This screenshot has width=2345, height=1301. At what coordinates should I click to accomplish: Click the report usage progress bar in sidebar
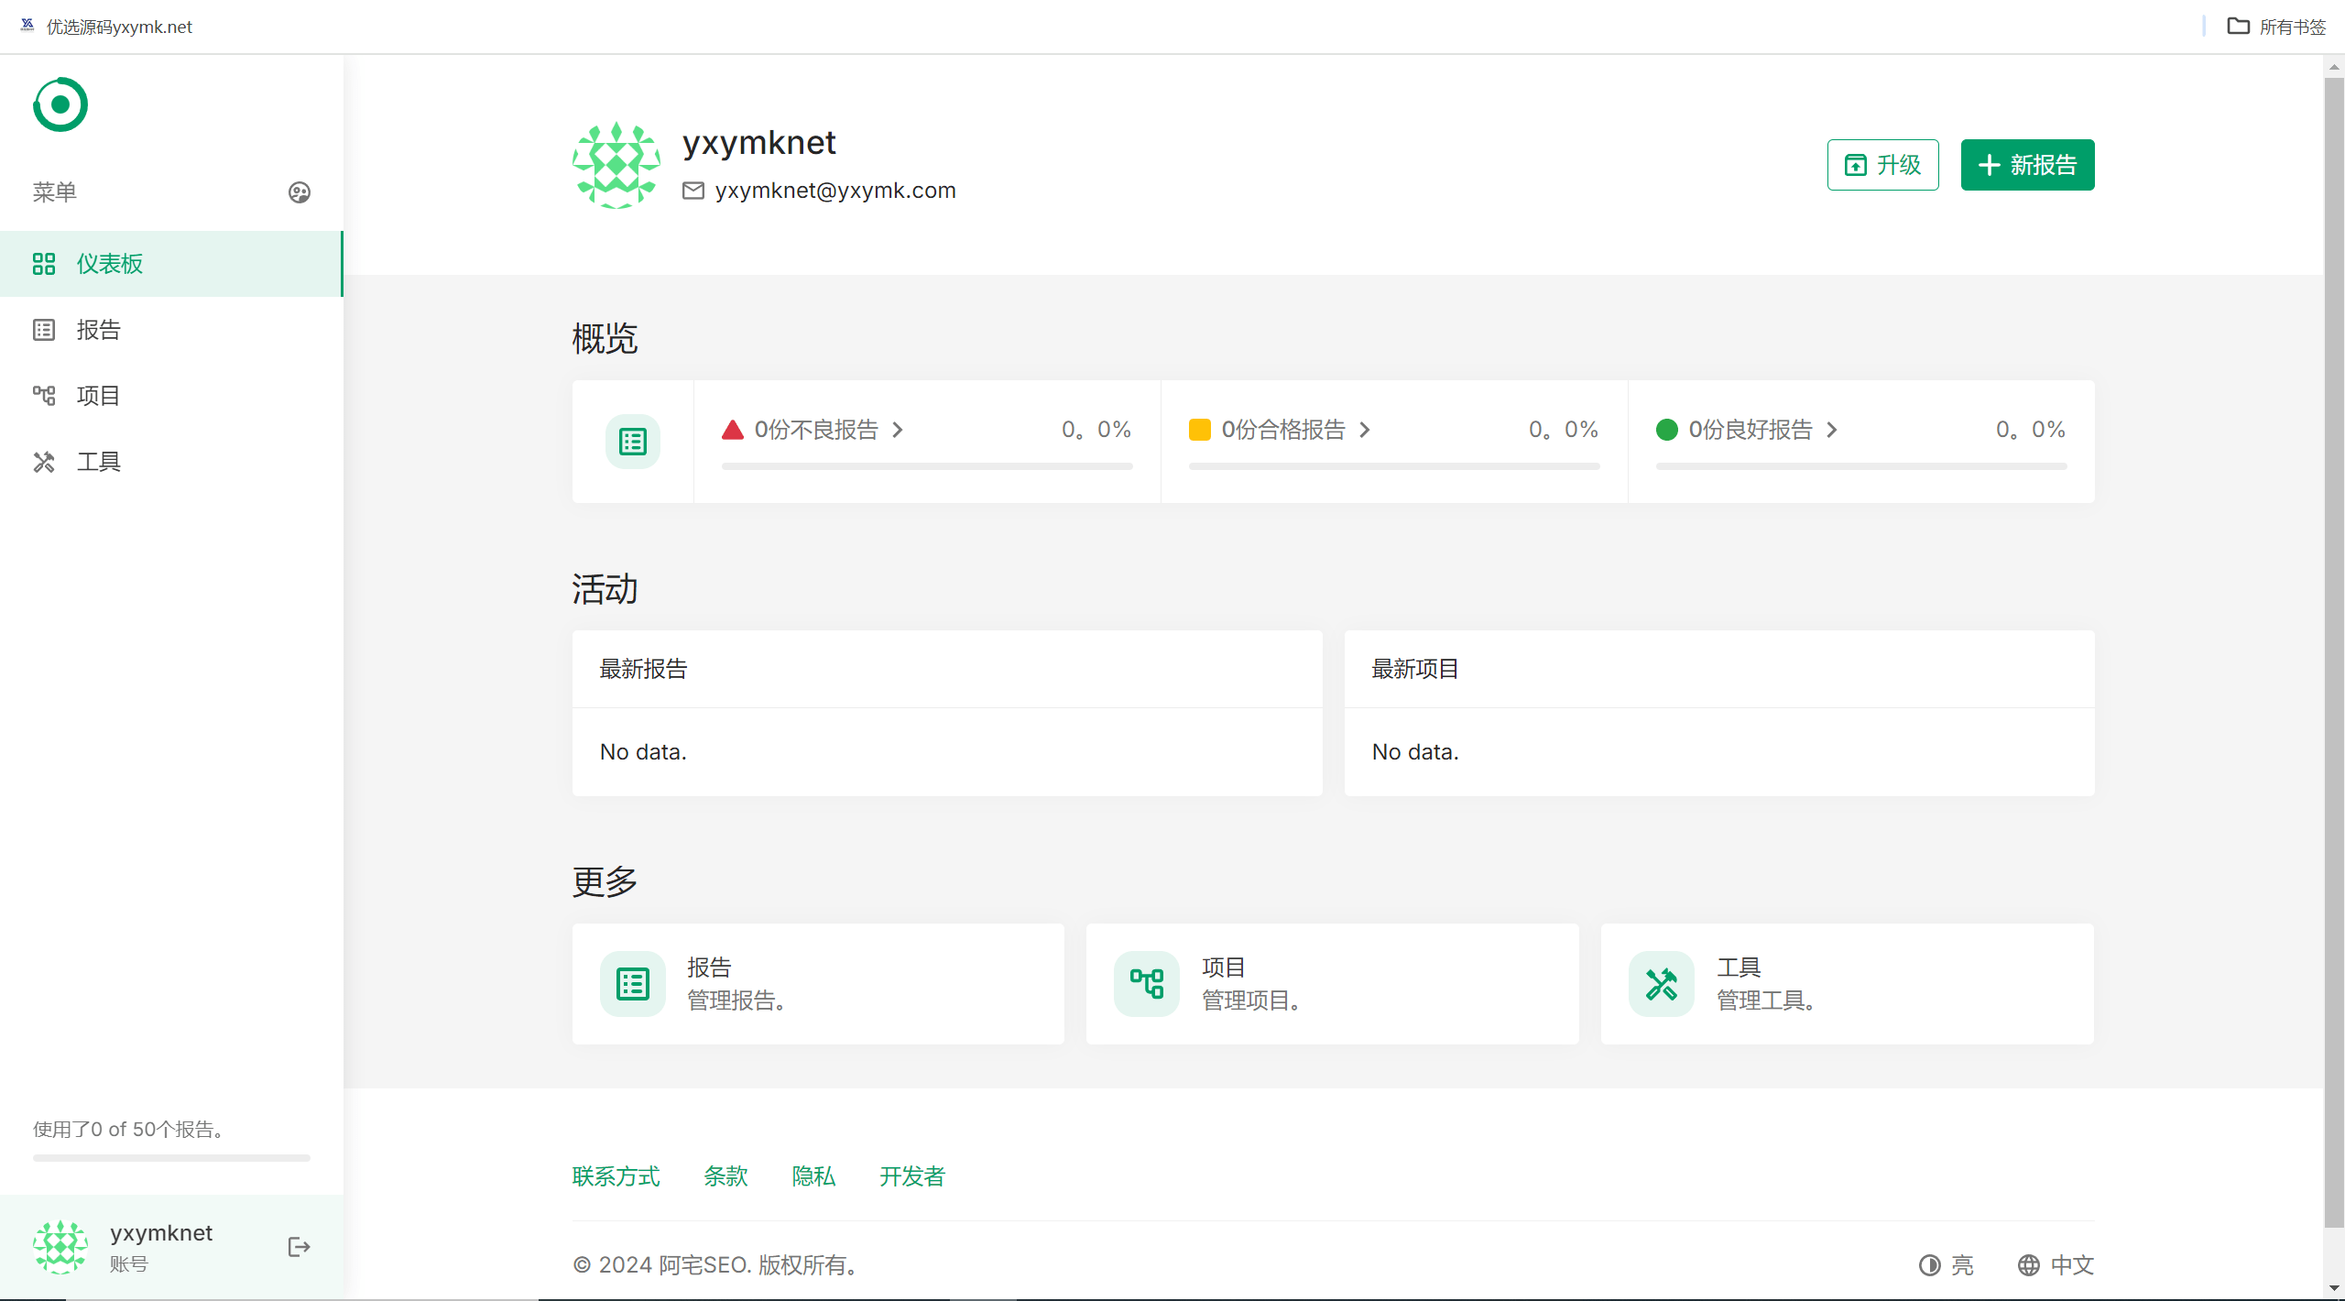click(171, 1158)
